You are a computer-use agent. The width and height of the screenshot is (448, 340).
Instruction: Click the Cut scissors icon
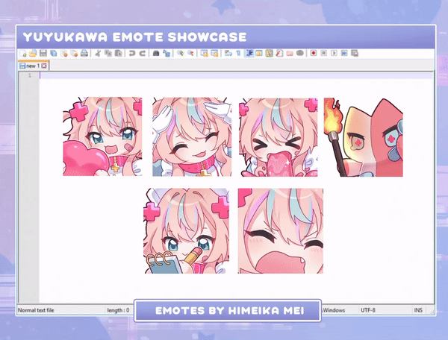pos(99,54)
